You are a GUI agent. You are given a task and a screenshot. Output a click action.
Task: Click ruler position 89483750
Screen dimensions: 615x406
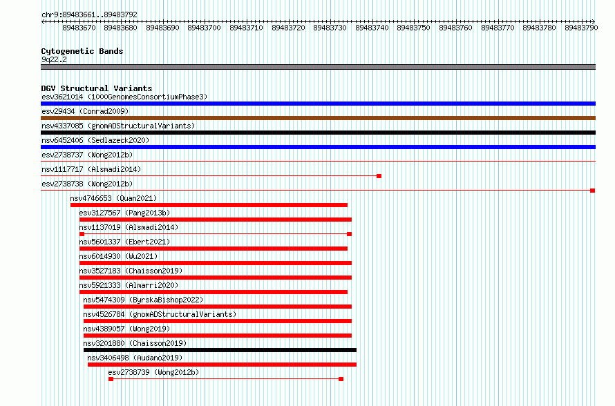(413, 28)
